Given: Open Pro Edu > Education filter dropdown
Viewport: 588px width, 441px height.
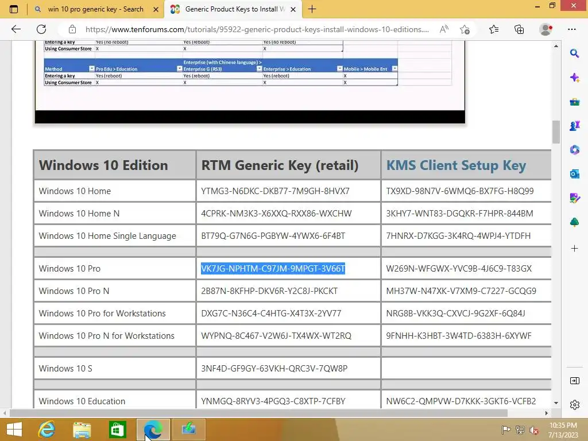Looking at the screenshot, I should 180,69.
